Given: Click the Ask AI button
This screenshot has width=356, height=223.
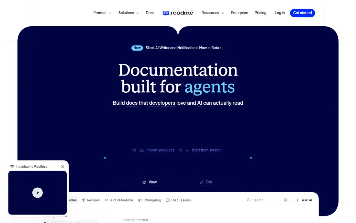Looking at the screenshot, I should [x=304, y=200].
